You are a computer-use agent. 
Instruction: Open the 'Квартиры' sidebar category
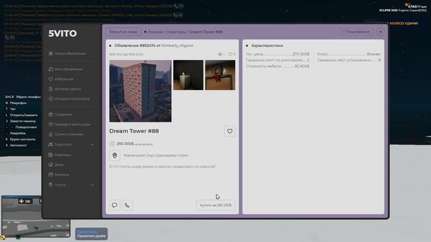[60, 155]
